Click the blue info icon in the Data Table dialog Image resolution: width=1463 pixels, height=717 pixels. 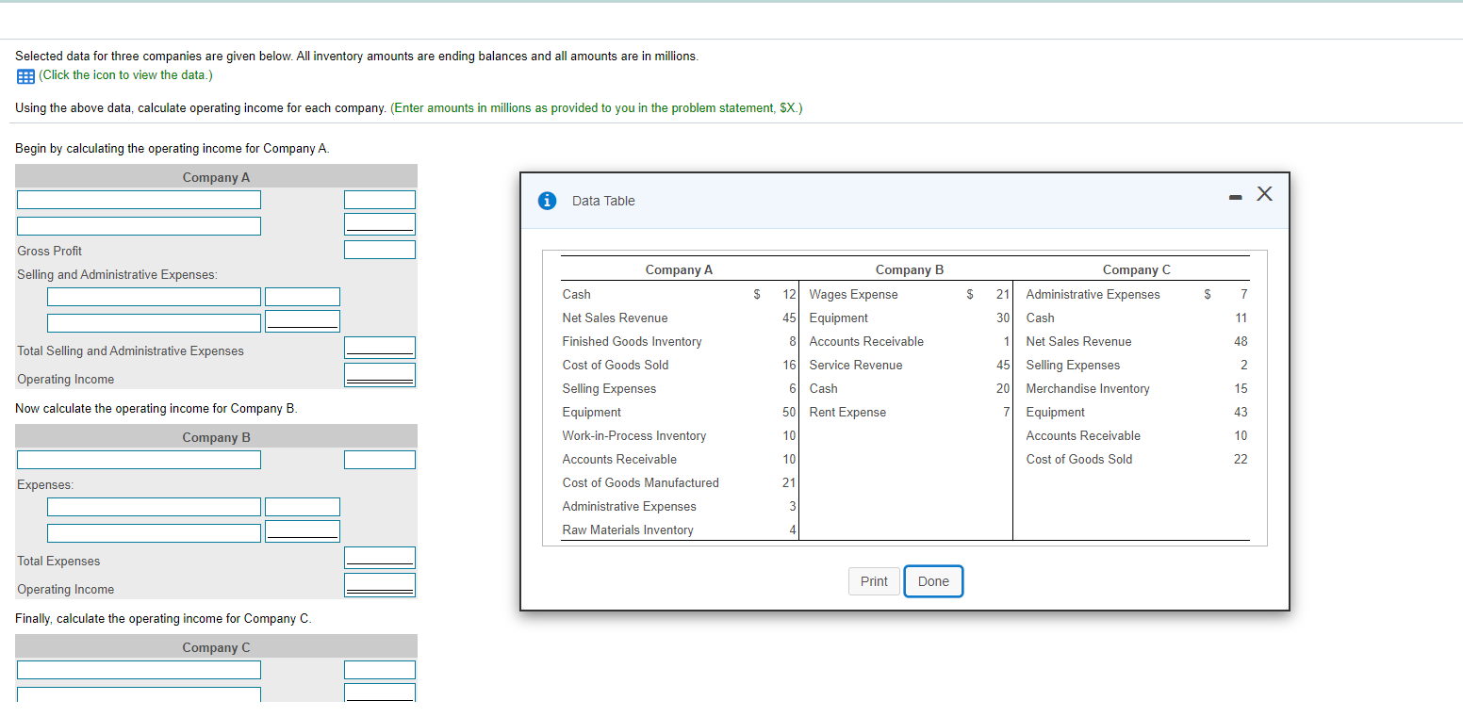[x=547, y=200]
